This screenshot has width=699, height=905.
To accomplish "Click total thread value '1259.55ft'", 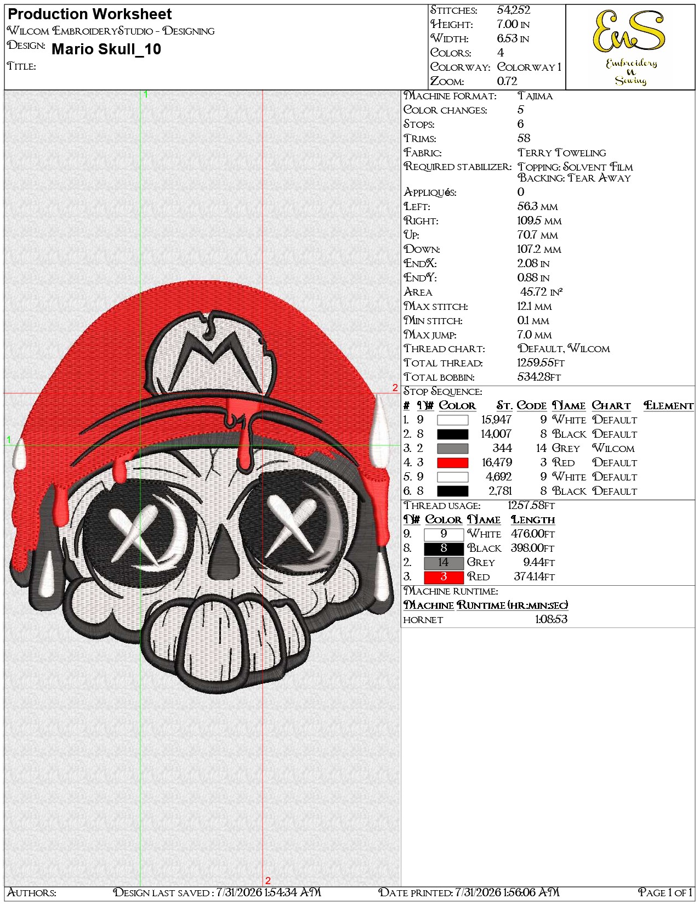I will (x=541, y=363).
